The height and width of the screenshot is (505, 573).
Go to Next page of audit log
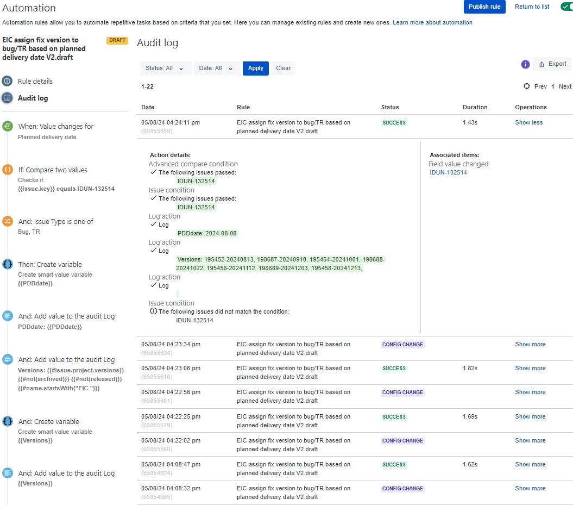(565, 86)
